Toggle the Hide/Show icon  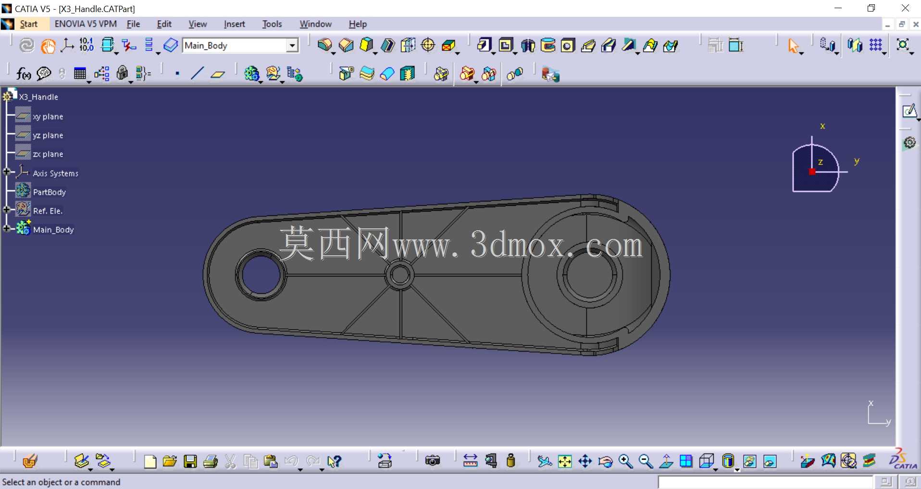click(749, 461)
